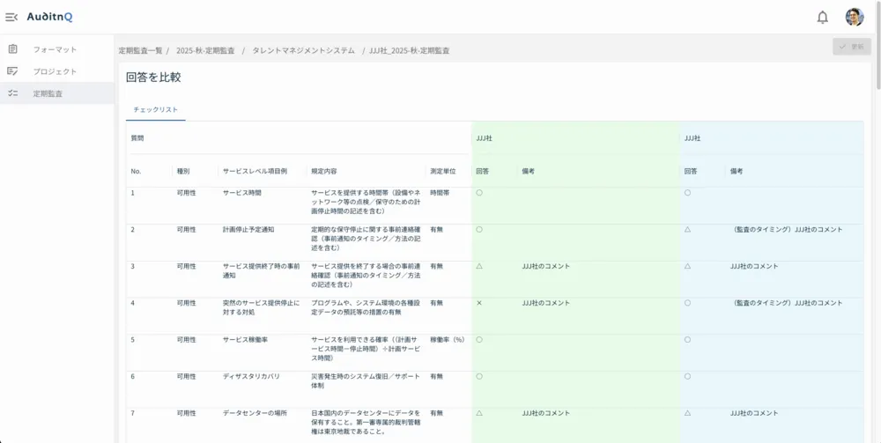881x443 pixels.
Task: Click the 定期監査 checklist icon in sidebar
Action: [x=12, y=93]
